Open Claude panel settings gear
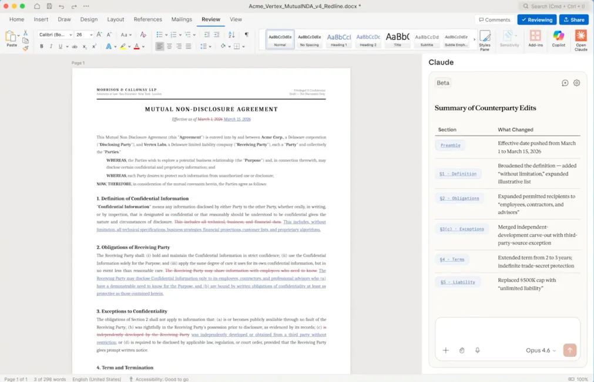Image resolution: width=594 pixels, height=382 pixels. click(576, 83)
